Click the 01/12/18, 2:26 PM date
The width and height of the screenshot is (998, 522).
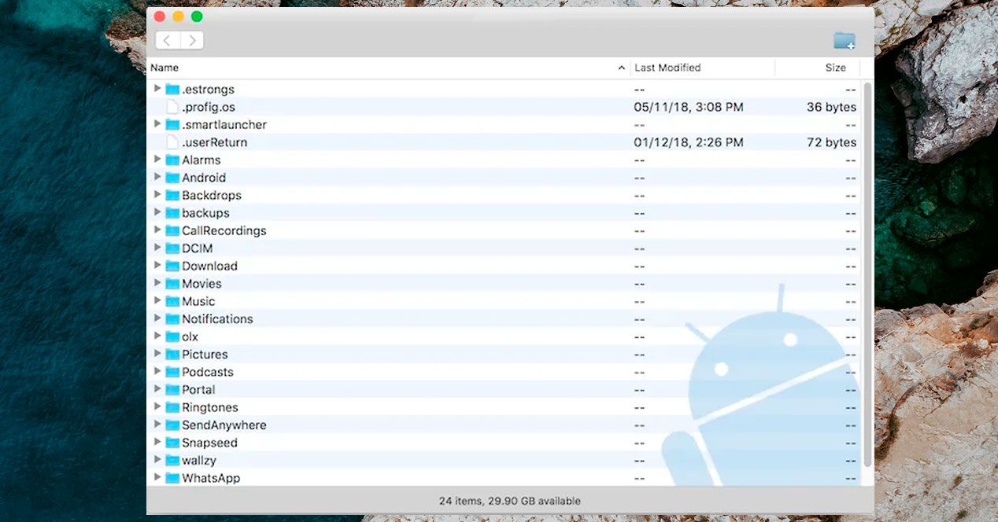pos(689,142)
